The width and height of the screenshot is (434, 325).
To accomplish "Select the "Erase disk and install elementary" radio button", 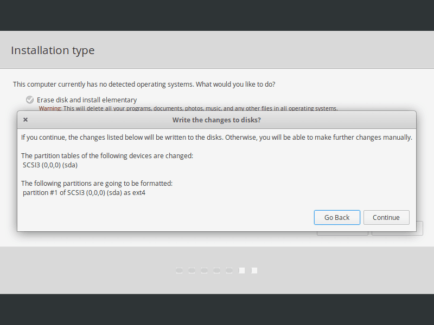I will pos(30,100).
